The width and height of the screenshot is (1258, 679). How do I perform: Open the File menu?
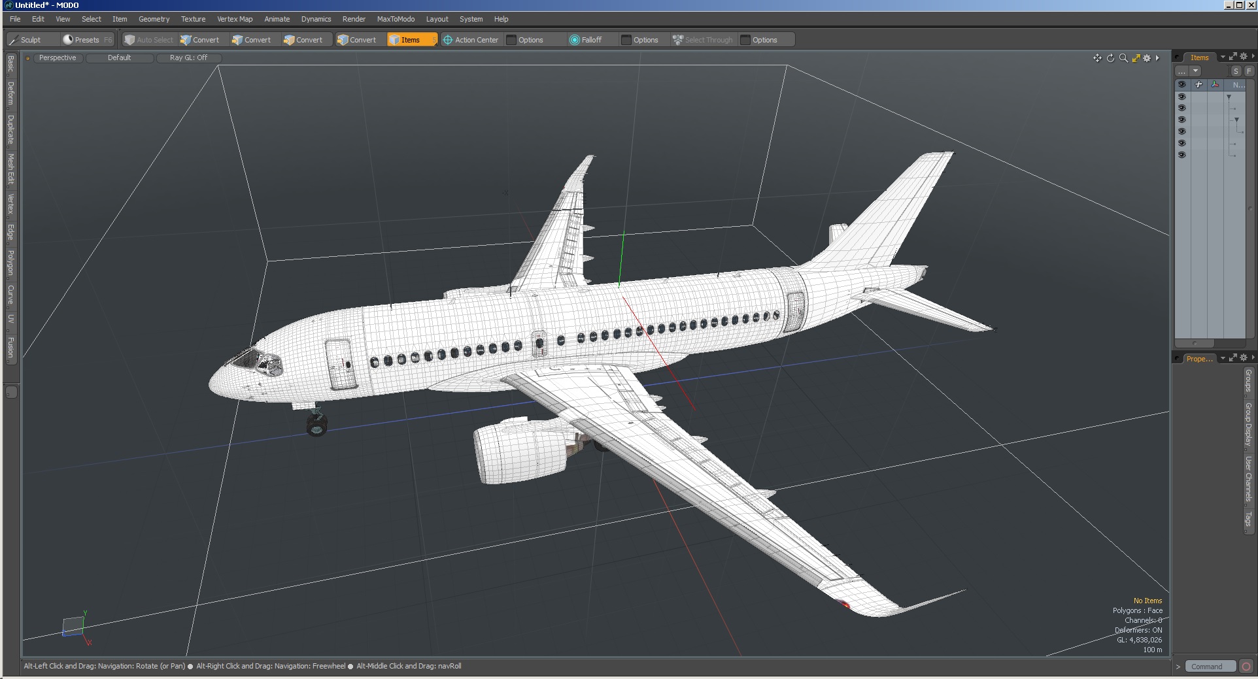point(15,19)
